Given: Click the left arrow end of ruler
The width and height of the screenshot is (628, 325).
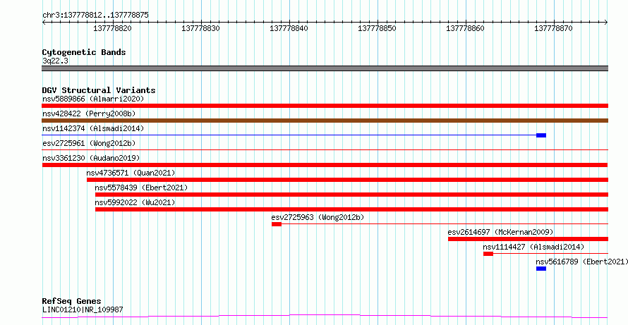Looking at the screenshot, I should (x=44, y=23).
